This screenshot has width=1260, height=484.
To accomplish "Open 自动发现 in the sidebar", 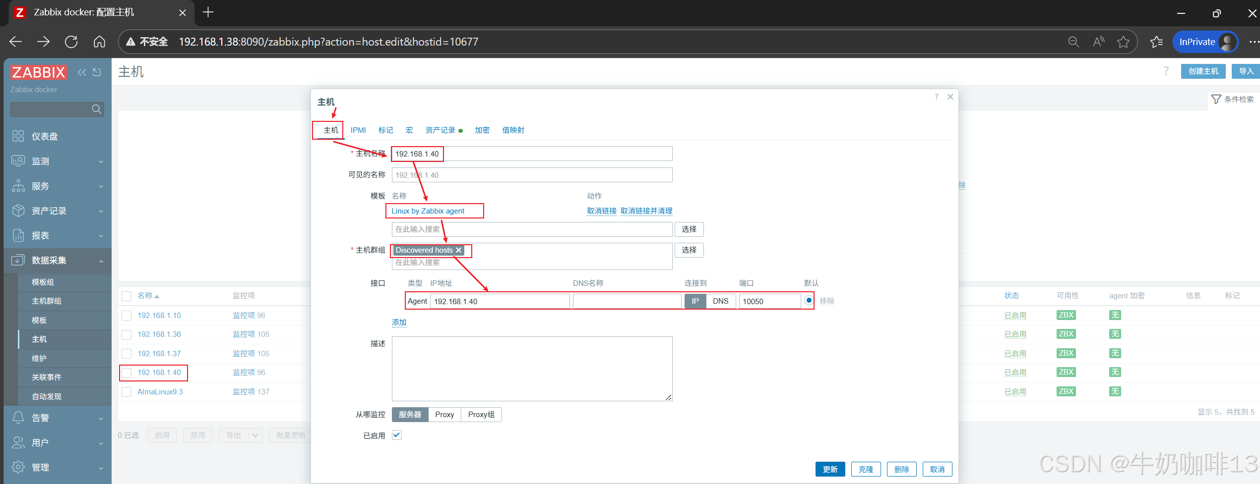I will tap(64, 396).
